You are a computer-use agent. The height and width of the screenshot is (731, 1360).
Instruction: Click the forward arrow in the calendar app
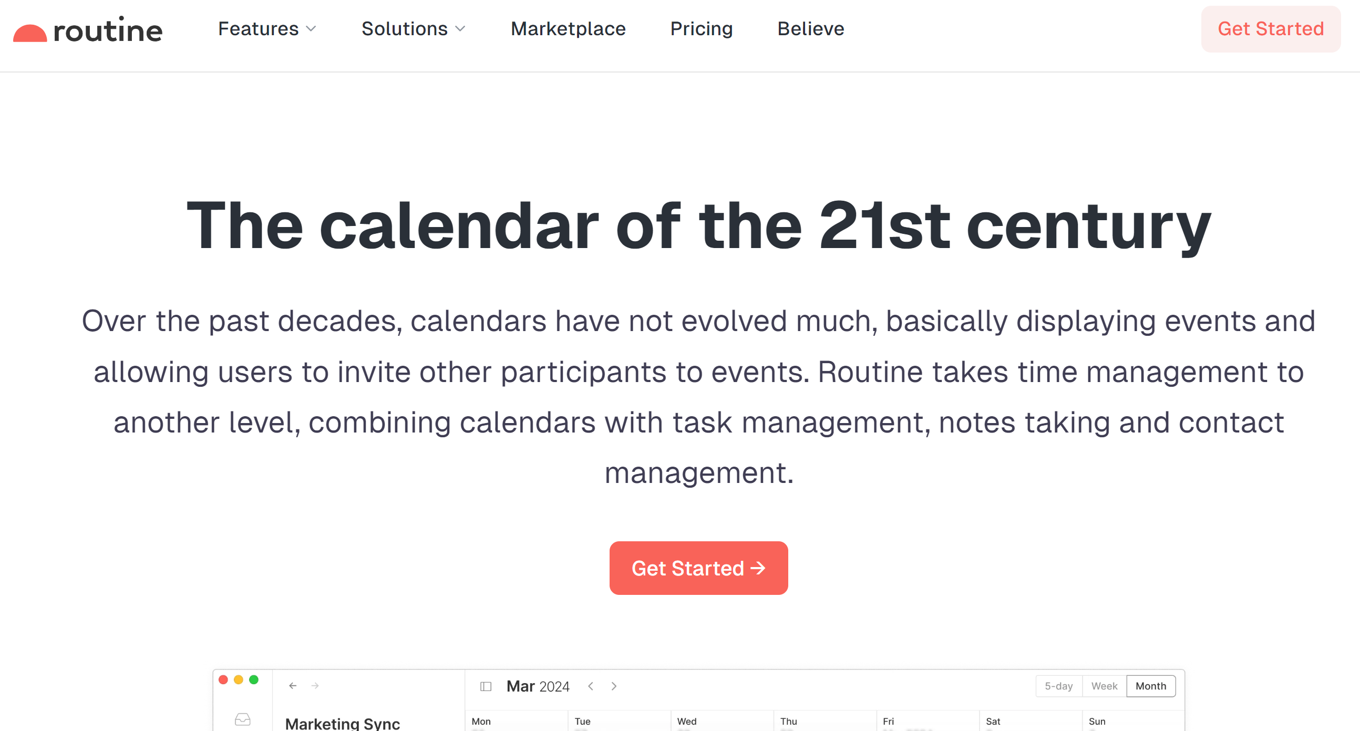(x=315, y=686)
